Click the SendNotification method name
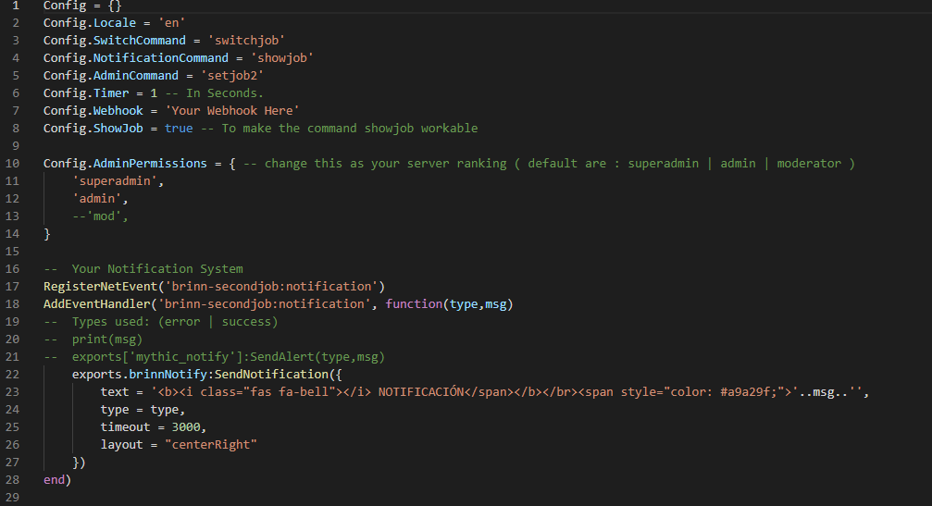The height and width of the screenshot is (506, 932). 271,374
